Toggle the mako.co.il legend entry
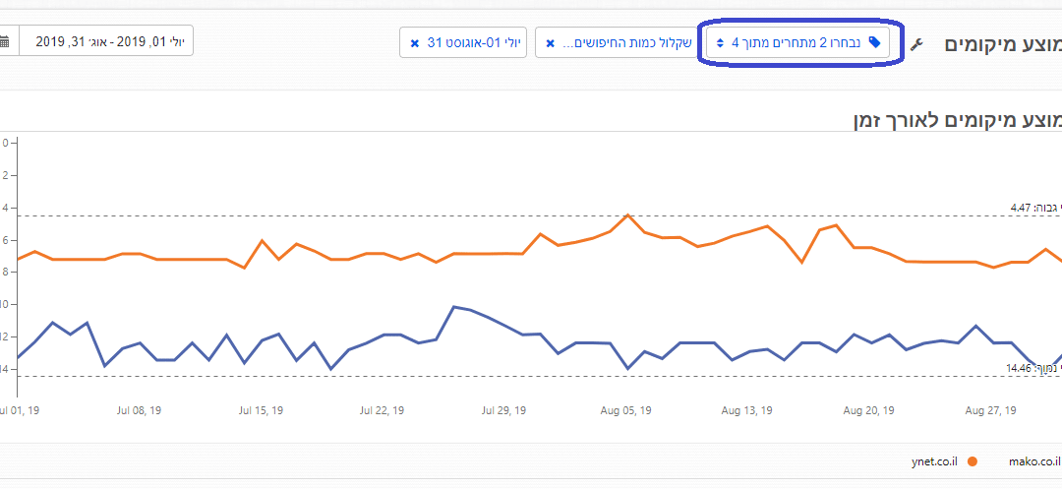Image resolution: width=1062 pixels, height=489 pixels. pyautogui.click(x=1035, y=461)
